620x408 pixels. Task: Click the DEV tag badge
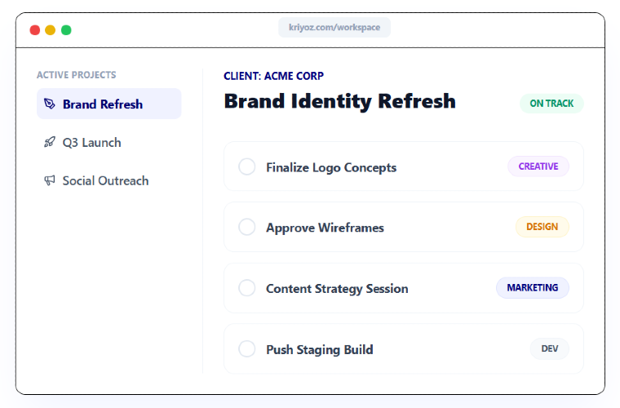[549, 348]
